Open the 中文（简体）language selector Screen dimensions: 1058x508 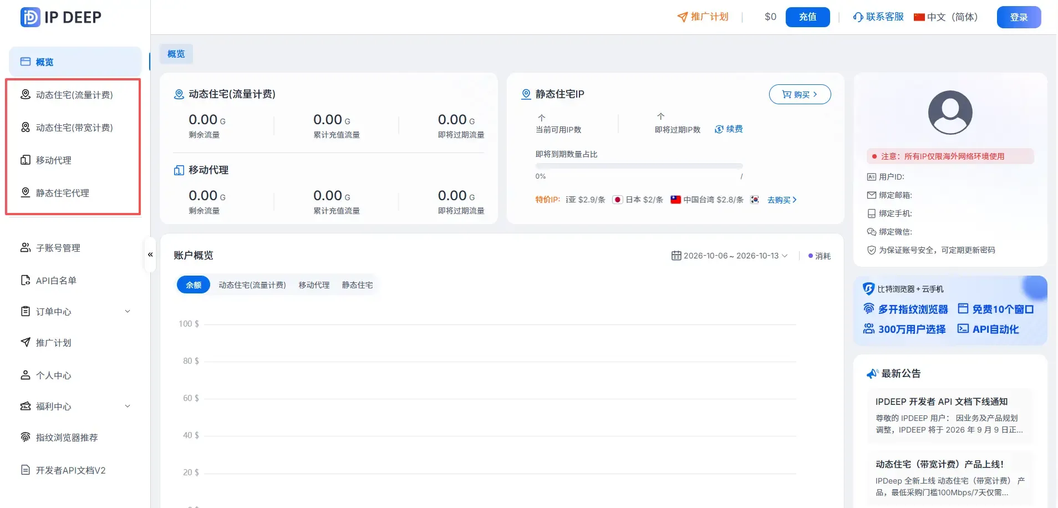[946, 17]
